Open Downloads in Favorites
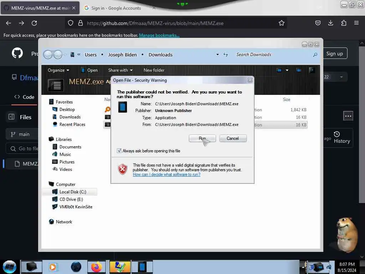The image size is (365, 274). (x=67, y=117)
